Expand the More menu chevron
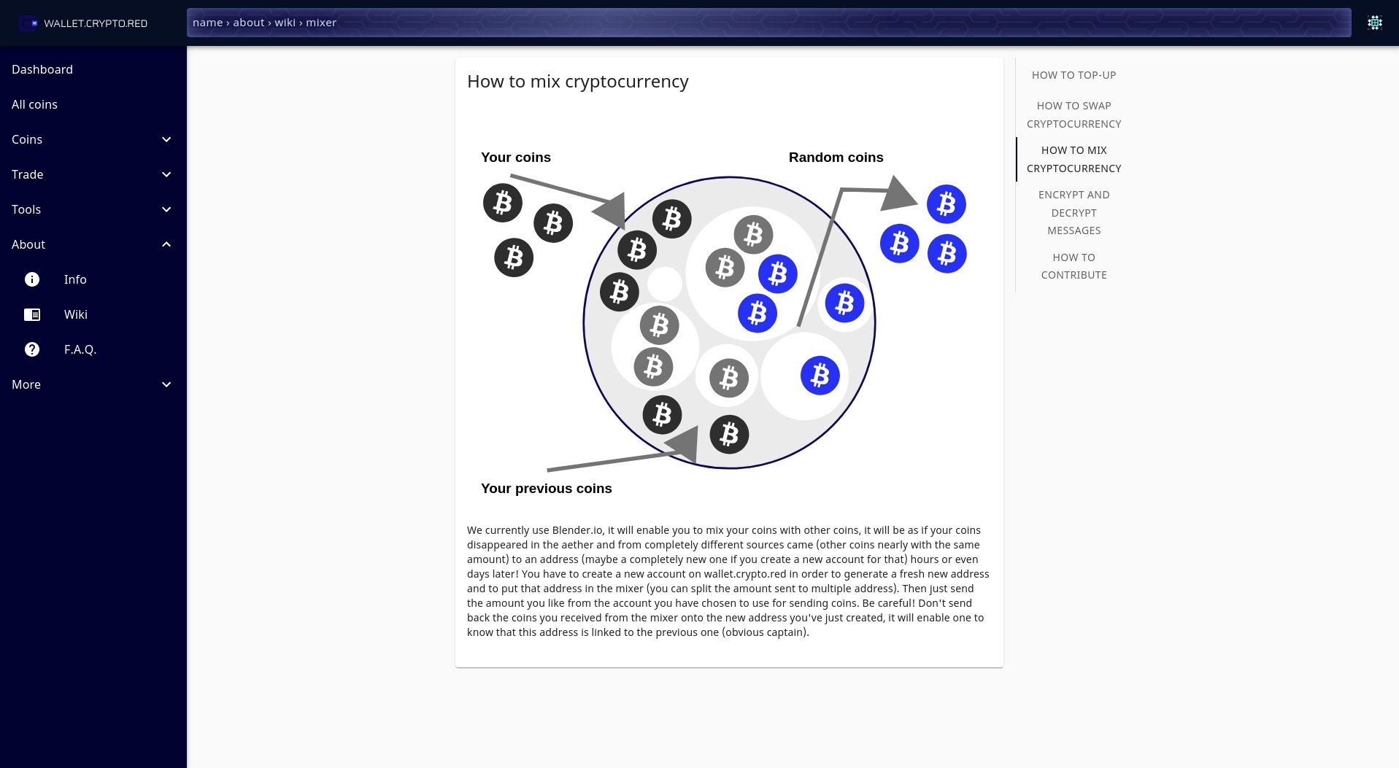The height and width of the screenshot is (768, 1399). (166, 384)
